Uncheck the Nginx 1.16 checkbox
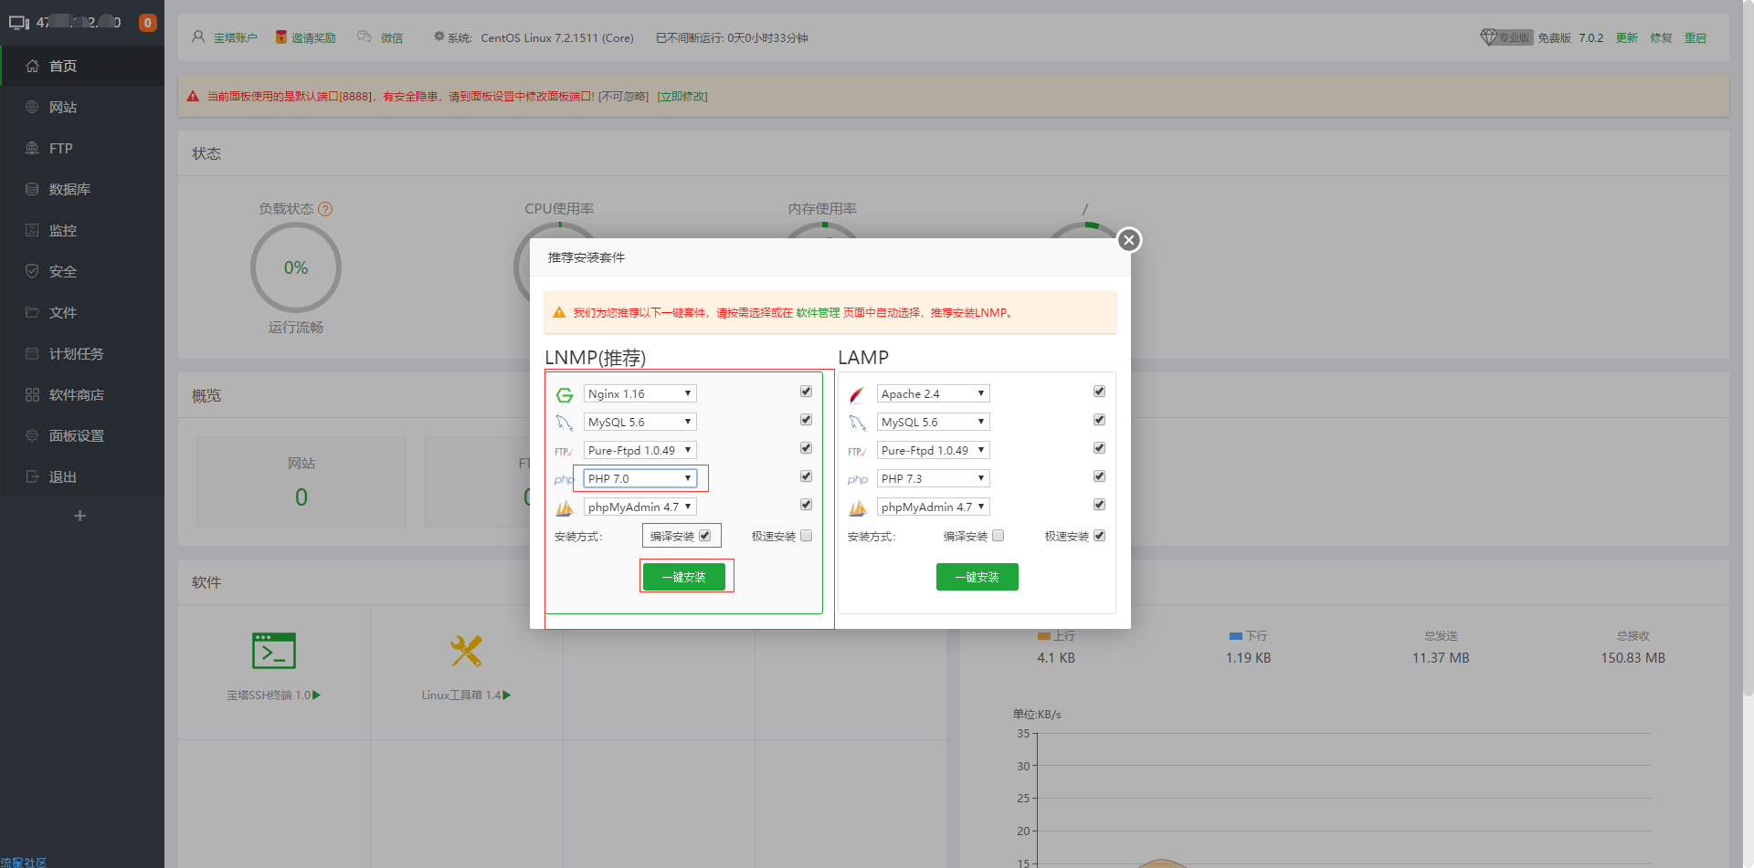The height and width of the screenshot is (868, 1754). [x=806, y=392]
